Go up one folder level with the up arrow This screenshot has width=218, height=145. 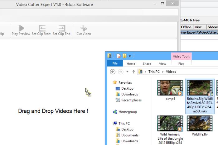[133, 72]
